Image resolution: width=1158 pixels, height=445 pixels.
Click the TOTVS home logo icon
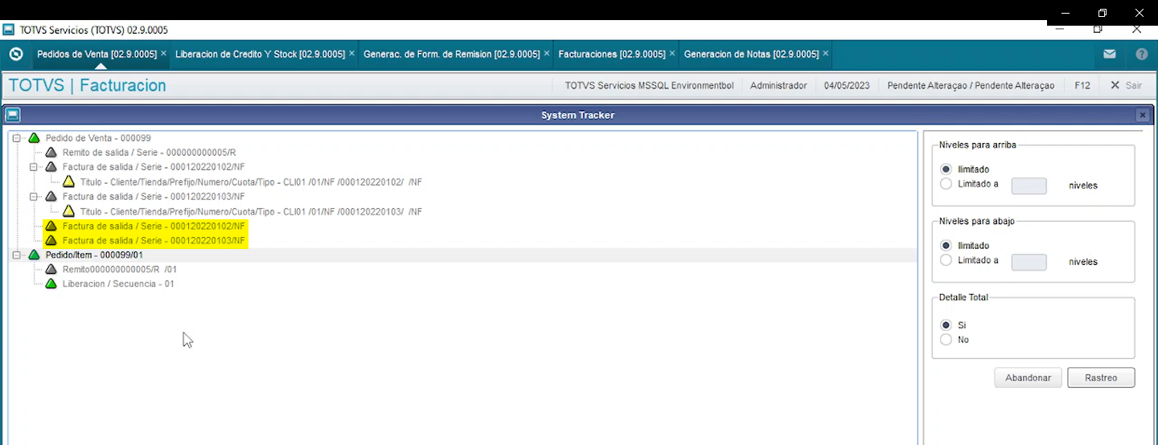click(15, 55)
